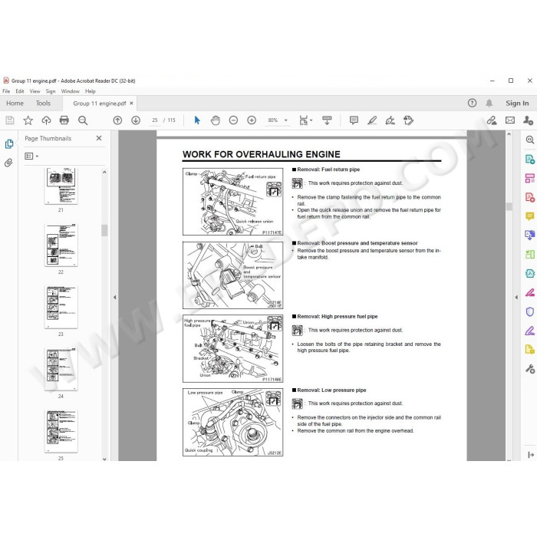
Task: Collapse the left navigation pane arrow
Action: pyautogui.click(x=115, y=298)
